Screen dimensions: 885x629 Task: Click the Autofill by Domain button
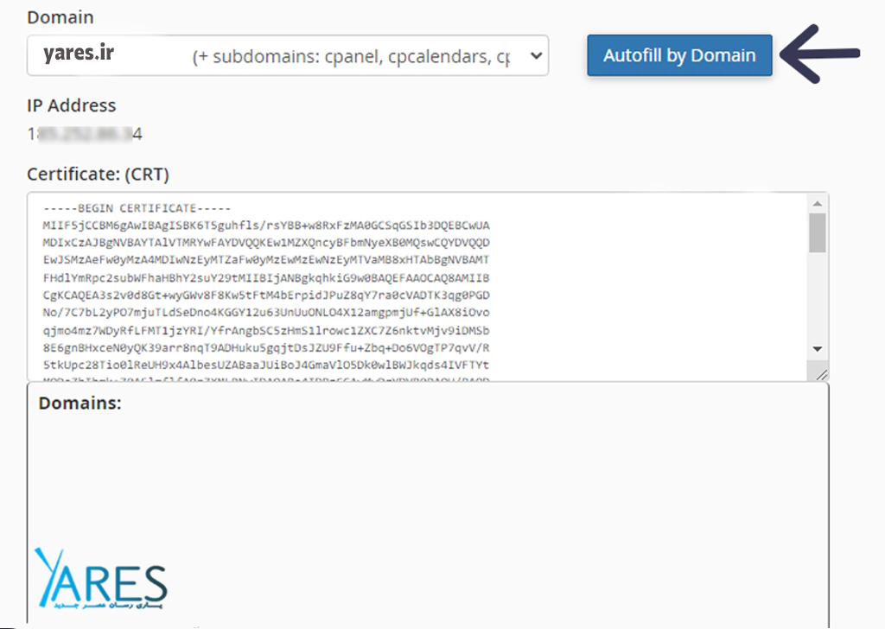(679, 55)
